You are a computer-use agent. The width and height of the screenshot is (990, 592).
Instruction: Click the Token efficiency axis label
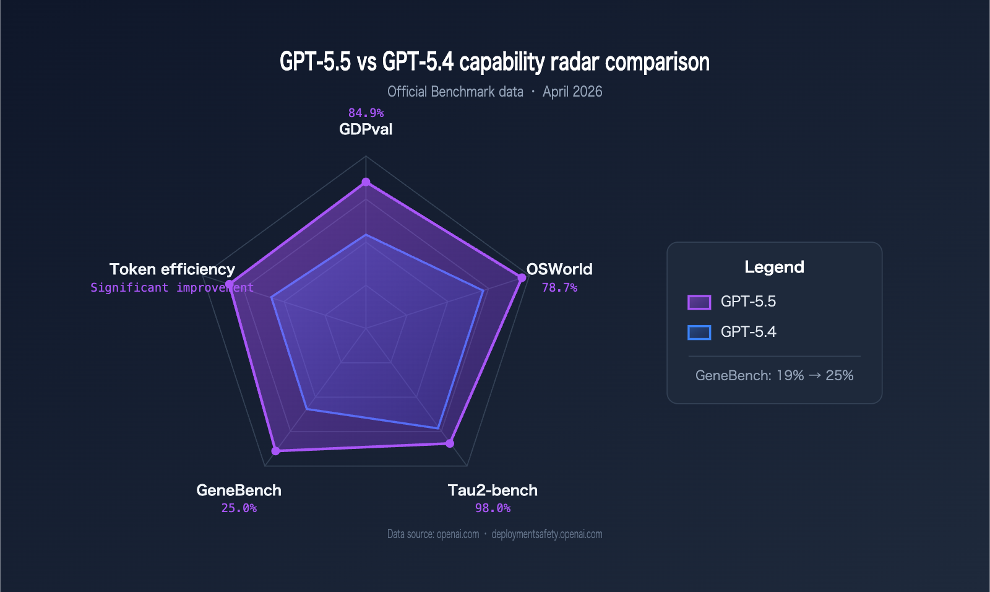tap(172, 269)
